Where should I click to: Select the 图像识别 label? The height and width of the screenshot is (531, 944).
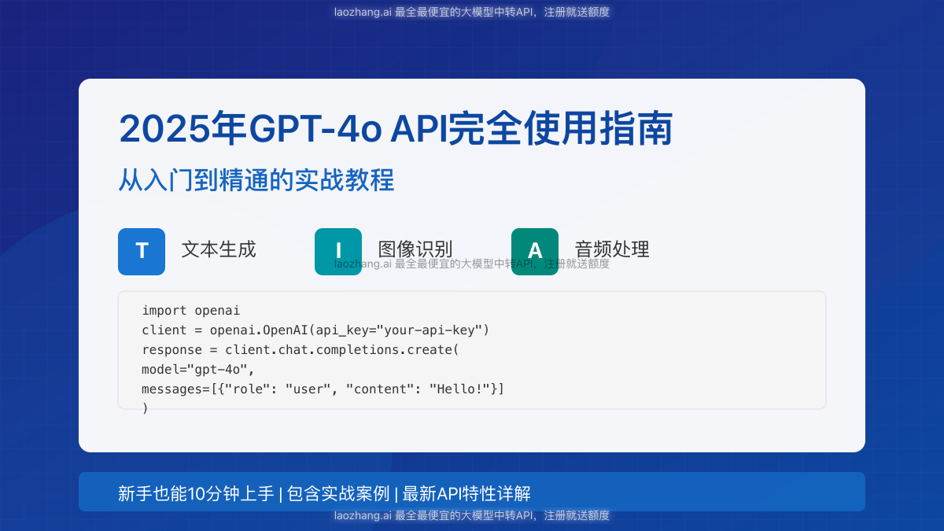point(415,249)
